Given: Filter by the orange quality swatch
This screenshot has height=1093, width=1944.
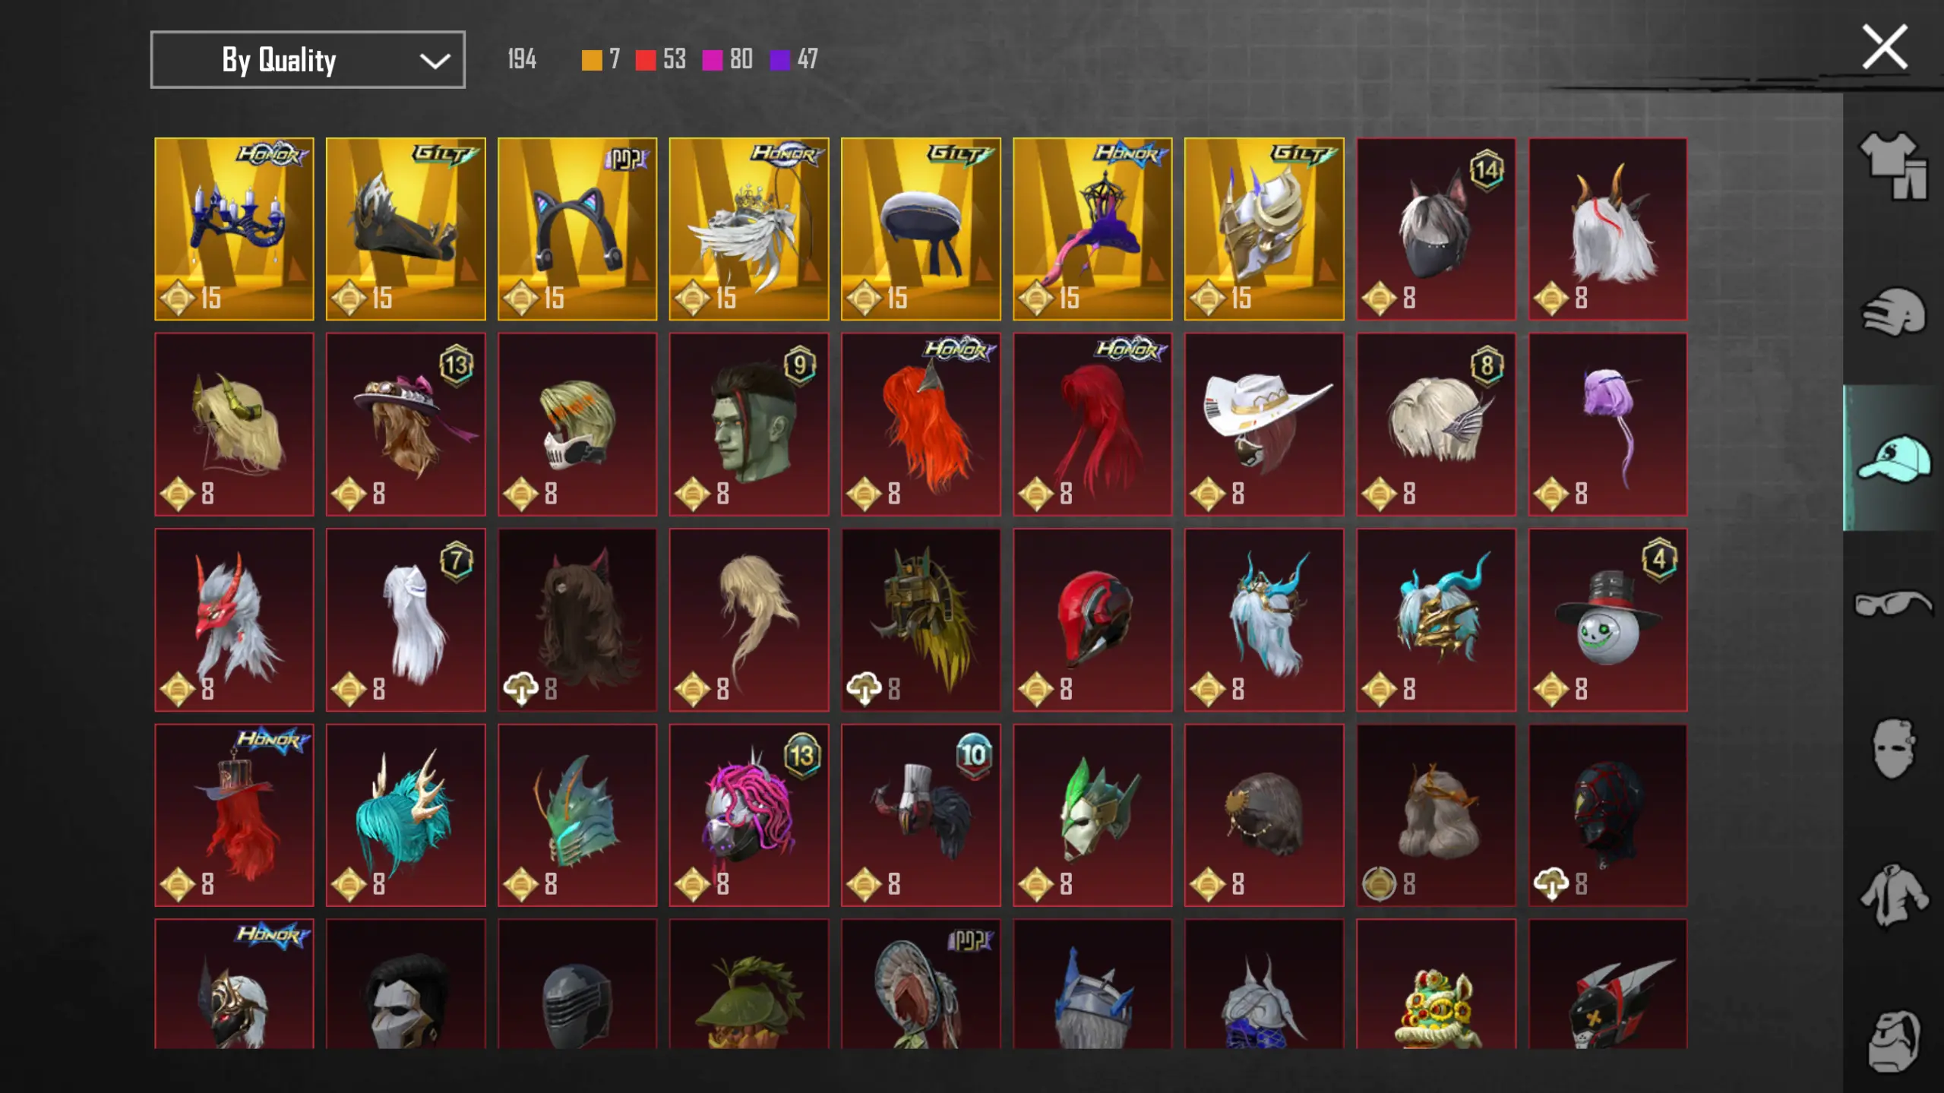Looking at the screenshot, I should click(x=592, y=60).
